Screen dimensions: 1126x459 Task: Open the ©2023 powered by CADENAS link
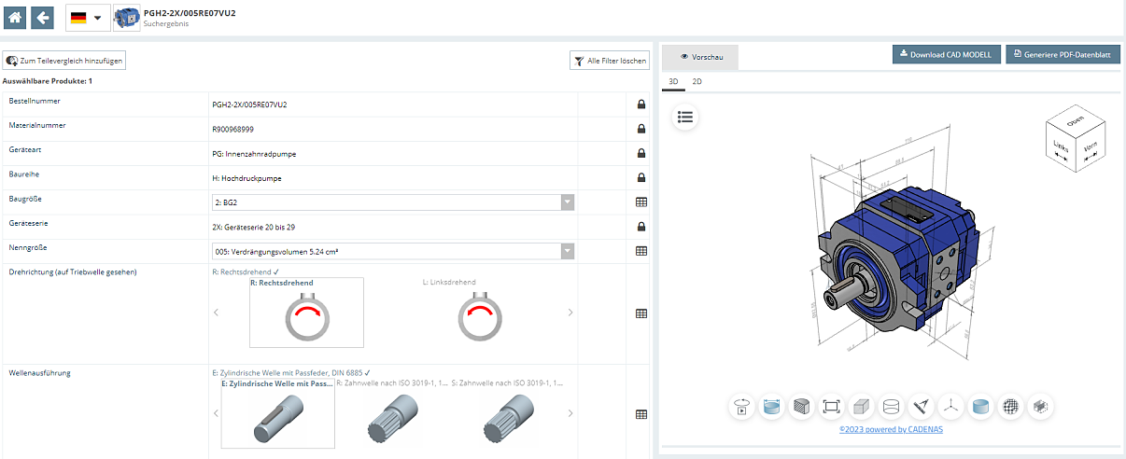coord(889,429)
